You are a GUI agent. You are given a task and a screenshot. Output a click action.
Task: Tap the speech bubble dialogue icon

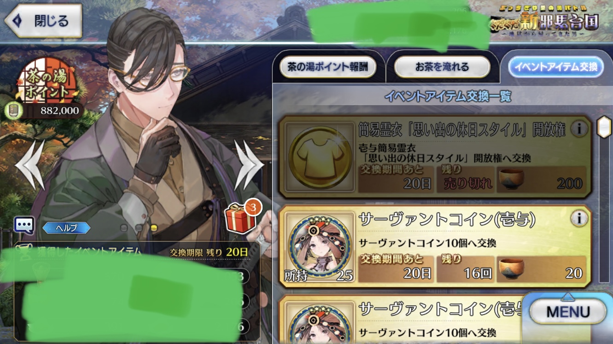[24, 225]
